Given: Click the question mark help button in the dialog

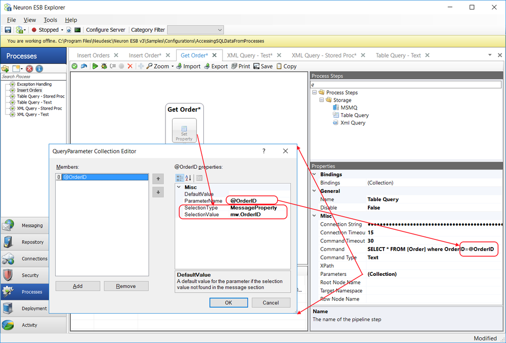Looking at the screenshot, I should (264, 151).
